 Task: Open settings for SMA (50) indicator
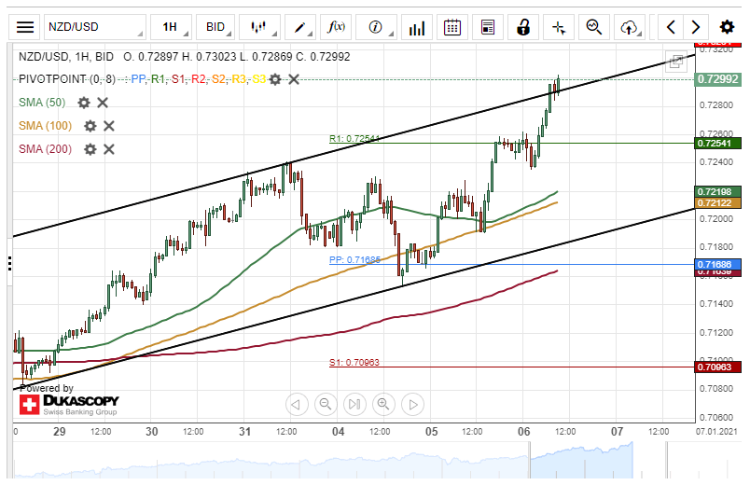point(84,103)
